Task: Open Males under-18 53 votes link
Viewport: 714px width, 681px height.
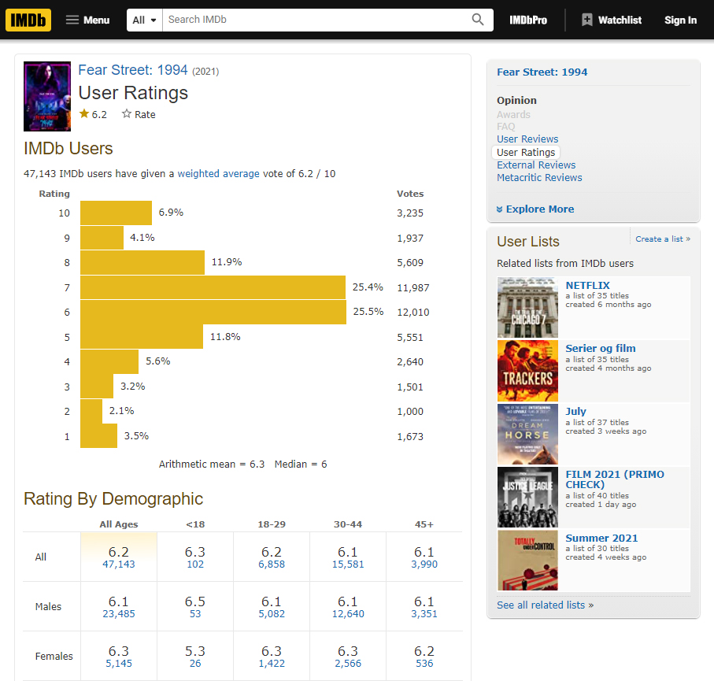Action: click(x=195, y=614)
